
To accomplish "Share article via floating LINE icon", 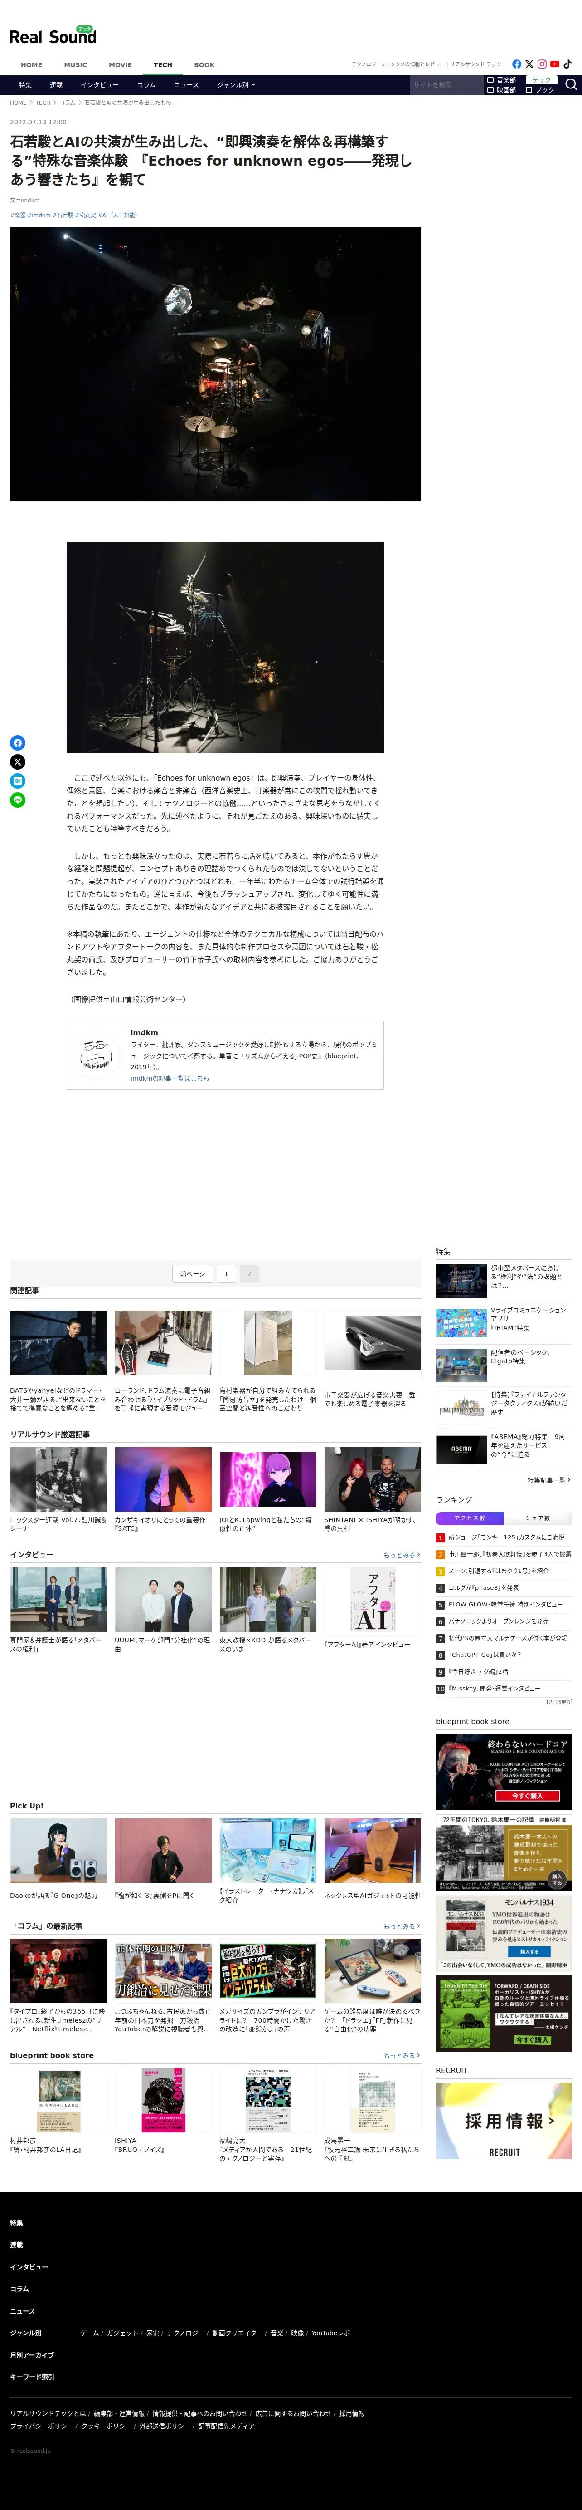I will pos(18,801).
